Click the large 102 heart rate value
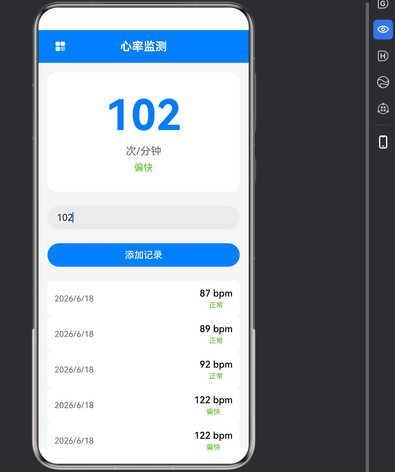This screenshot has width=395, height=472. [x=144, y=115]
